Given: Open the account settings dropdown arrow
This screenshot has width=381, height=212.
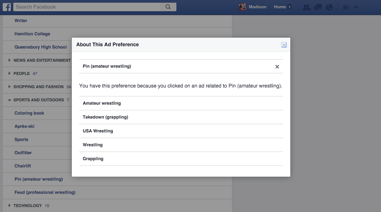Looking at the screenshot, I should pyautogui.click(x=356, y=7).
